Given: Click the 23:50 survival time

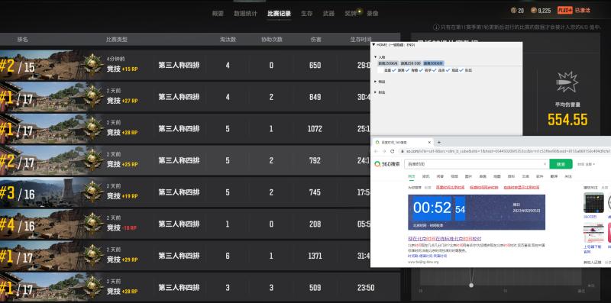Looking at the screenshot, I should [366, 288].
